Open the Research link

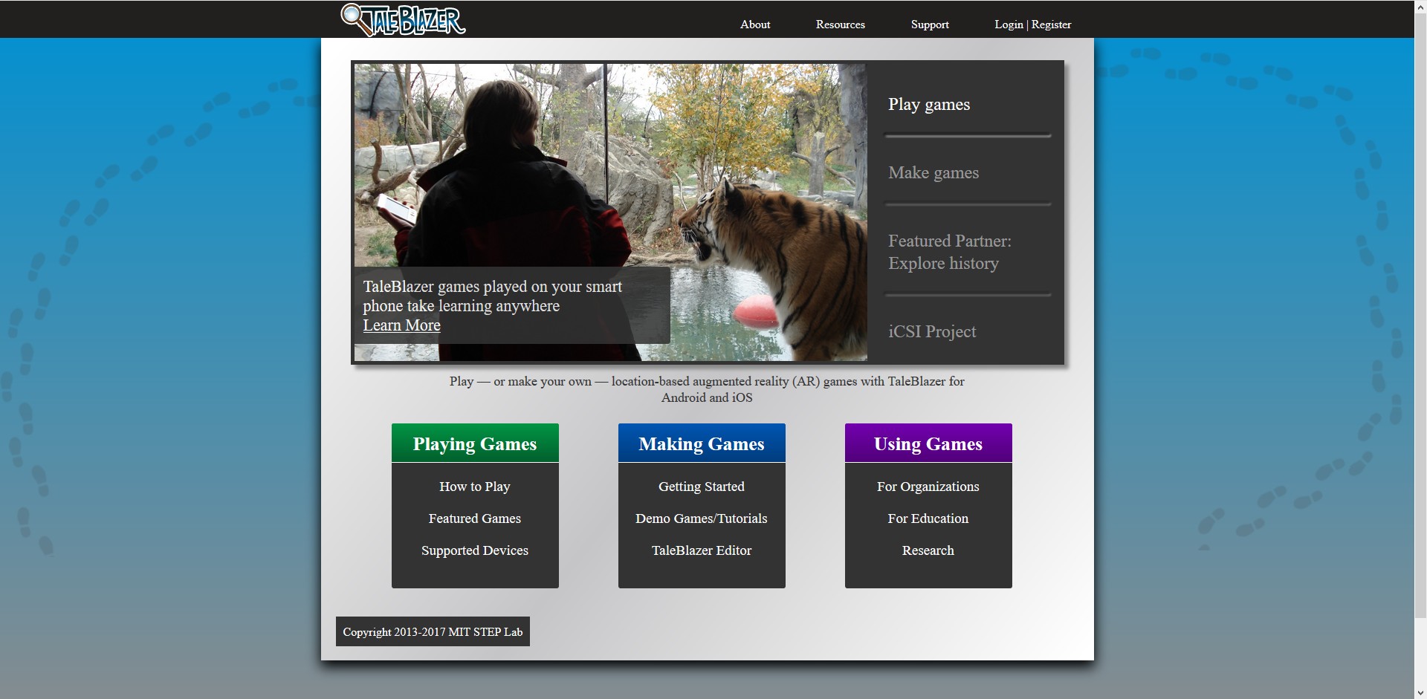click(x=928, y=550)
